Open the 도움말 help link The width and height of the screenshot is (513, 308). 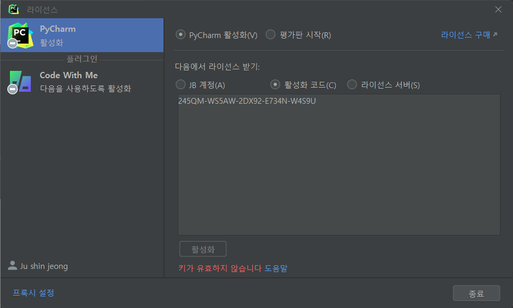pyautogui.click(x=276, y=268)
